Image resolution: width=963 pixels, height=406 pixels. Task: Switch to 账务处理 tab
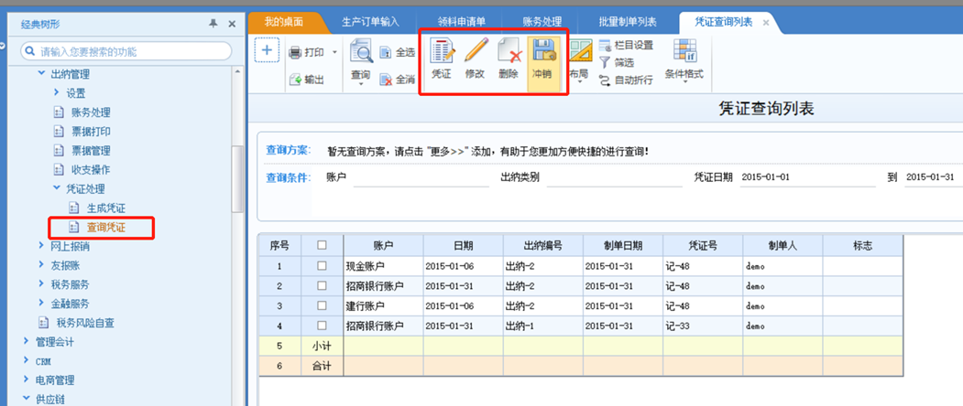(542, 22)
